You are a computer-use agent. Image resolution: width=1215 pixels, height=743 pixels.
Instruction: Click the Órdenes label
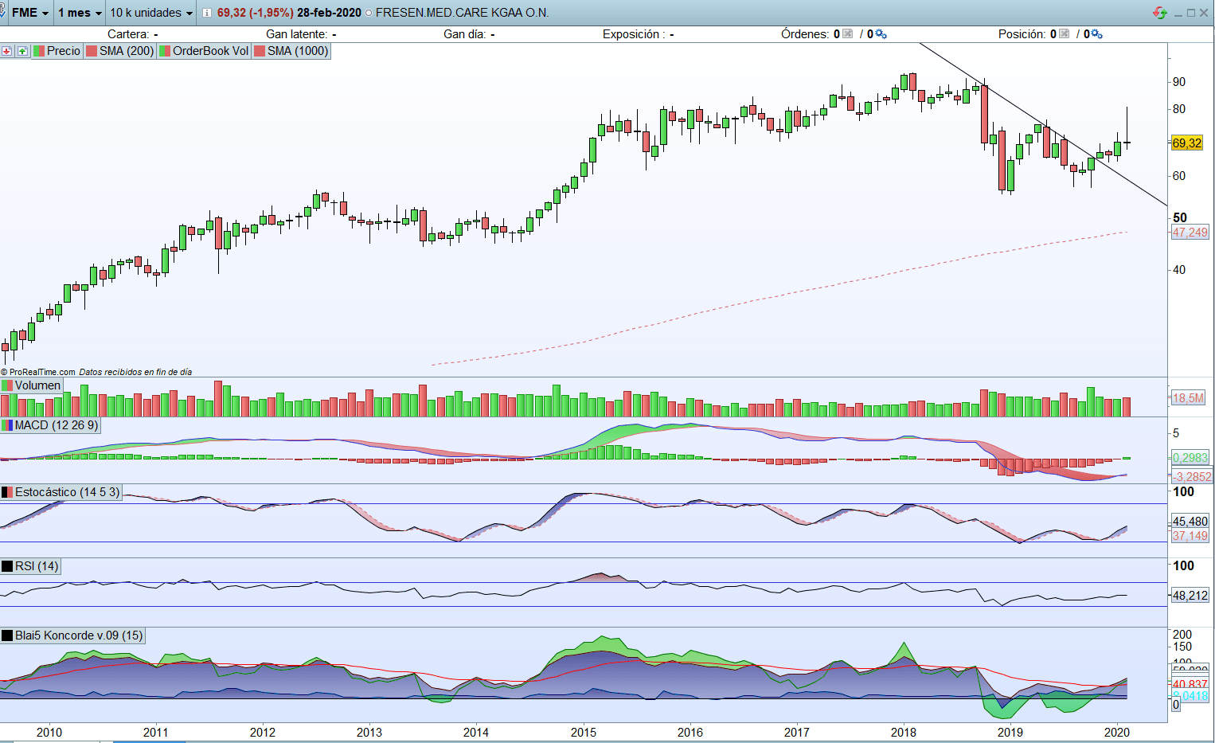tap(804, 34)
